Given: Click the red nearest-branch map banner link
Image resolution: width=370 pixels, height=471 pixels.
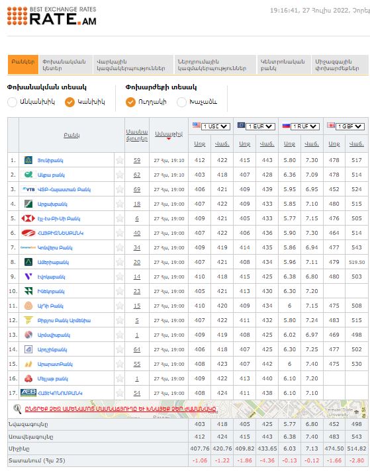Looking at the screenshot, I should (x=120, y=409).
